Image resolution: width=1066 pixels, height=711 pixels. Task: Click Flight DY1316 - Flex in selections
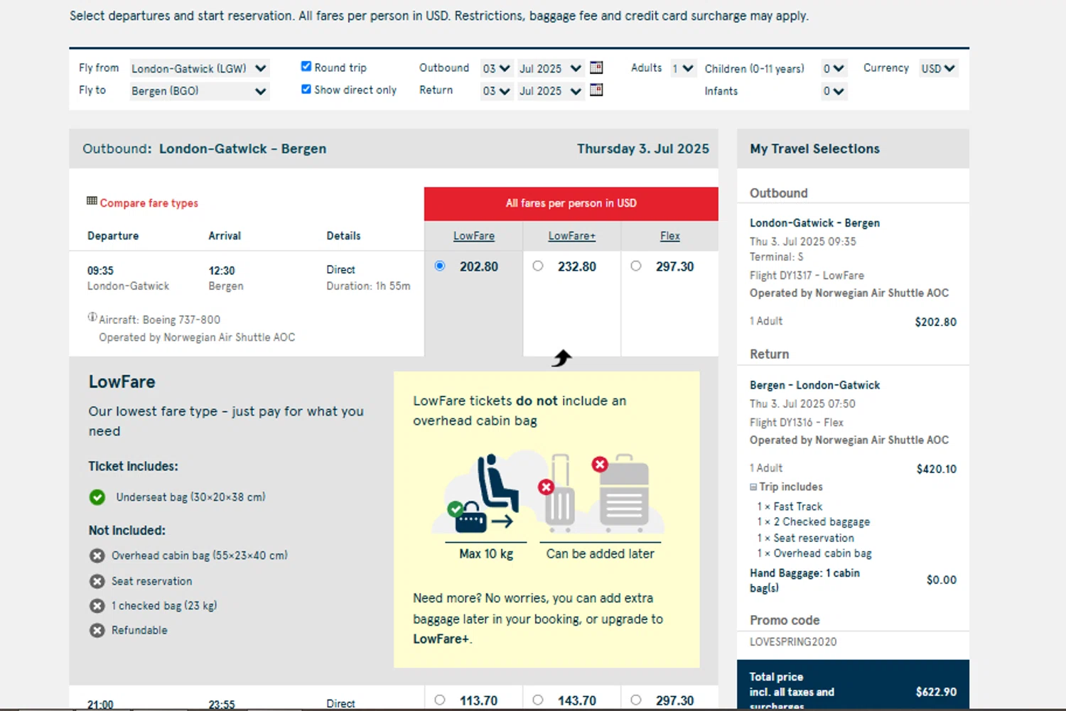tap(797, 423)
